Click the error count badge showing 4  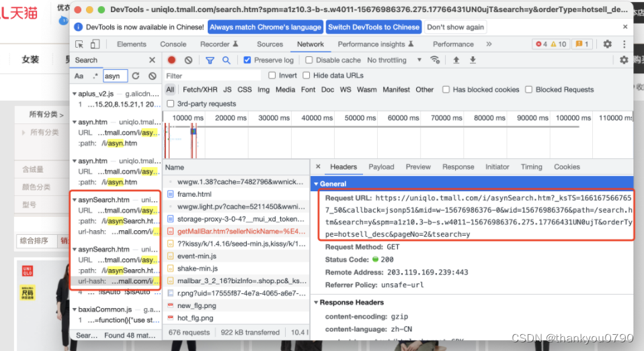[541, 44]
